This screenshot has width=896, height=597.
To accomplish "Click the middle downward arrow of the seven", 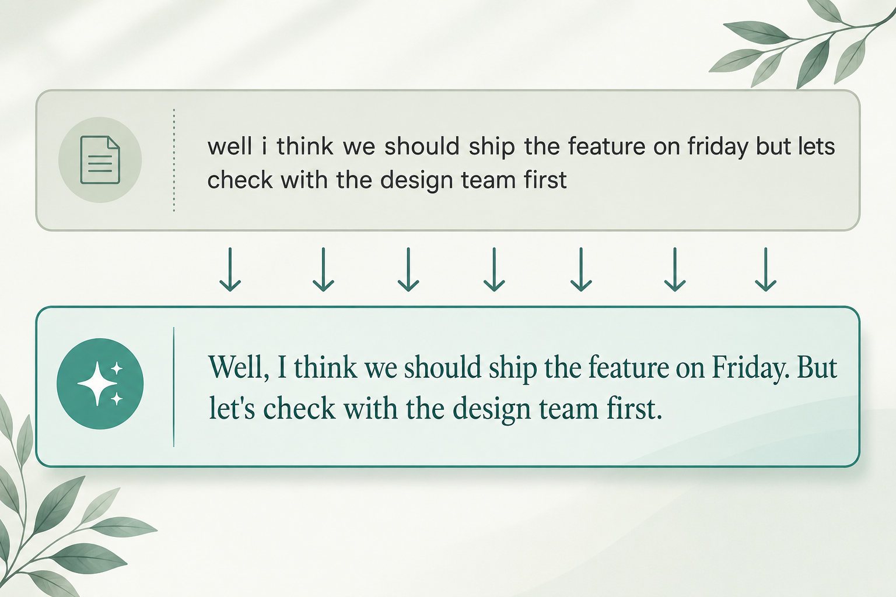I will click(494, 269).
